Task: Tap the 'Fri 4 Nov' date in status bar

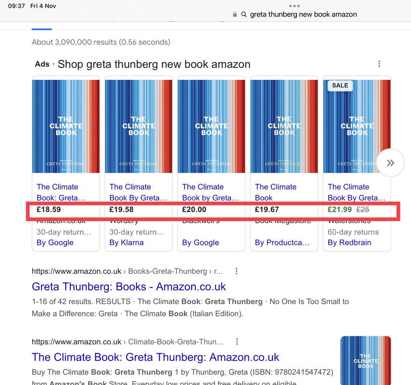Action: [43, 6]
